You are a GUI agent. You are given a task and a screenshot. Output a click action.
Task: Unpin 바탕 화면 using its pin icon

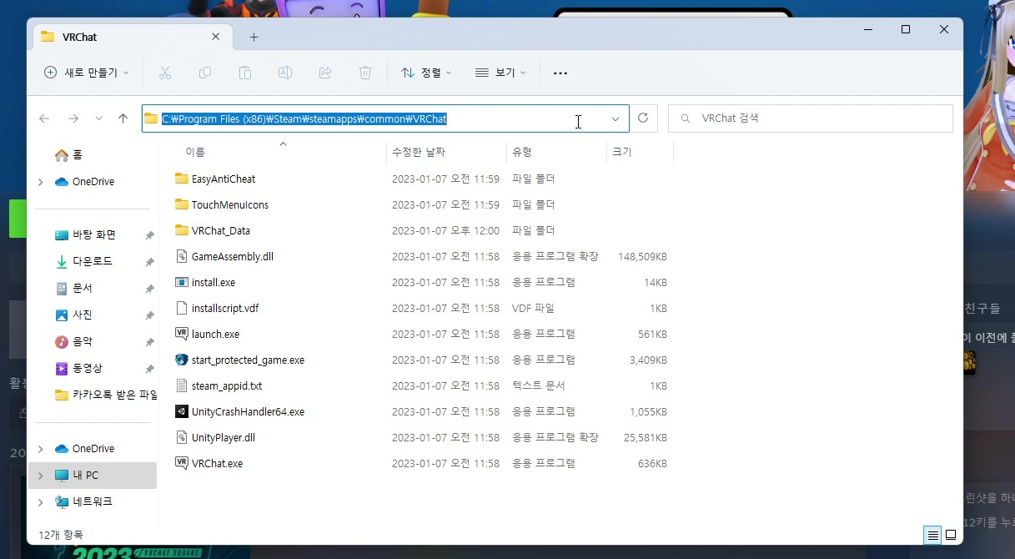(149, 235)
